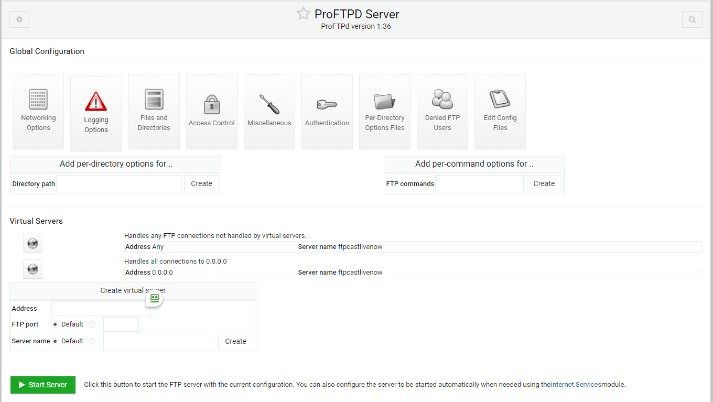Focus the custom Server name field
The width and height of the screenshot is (713, 402).
(x=157, y=341)
